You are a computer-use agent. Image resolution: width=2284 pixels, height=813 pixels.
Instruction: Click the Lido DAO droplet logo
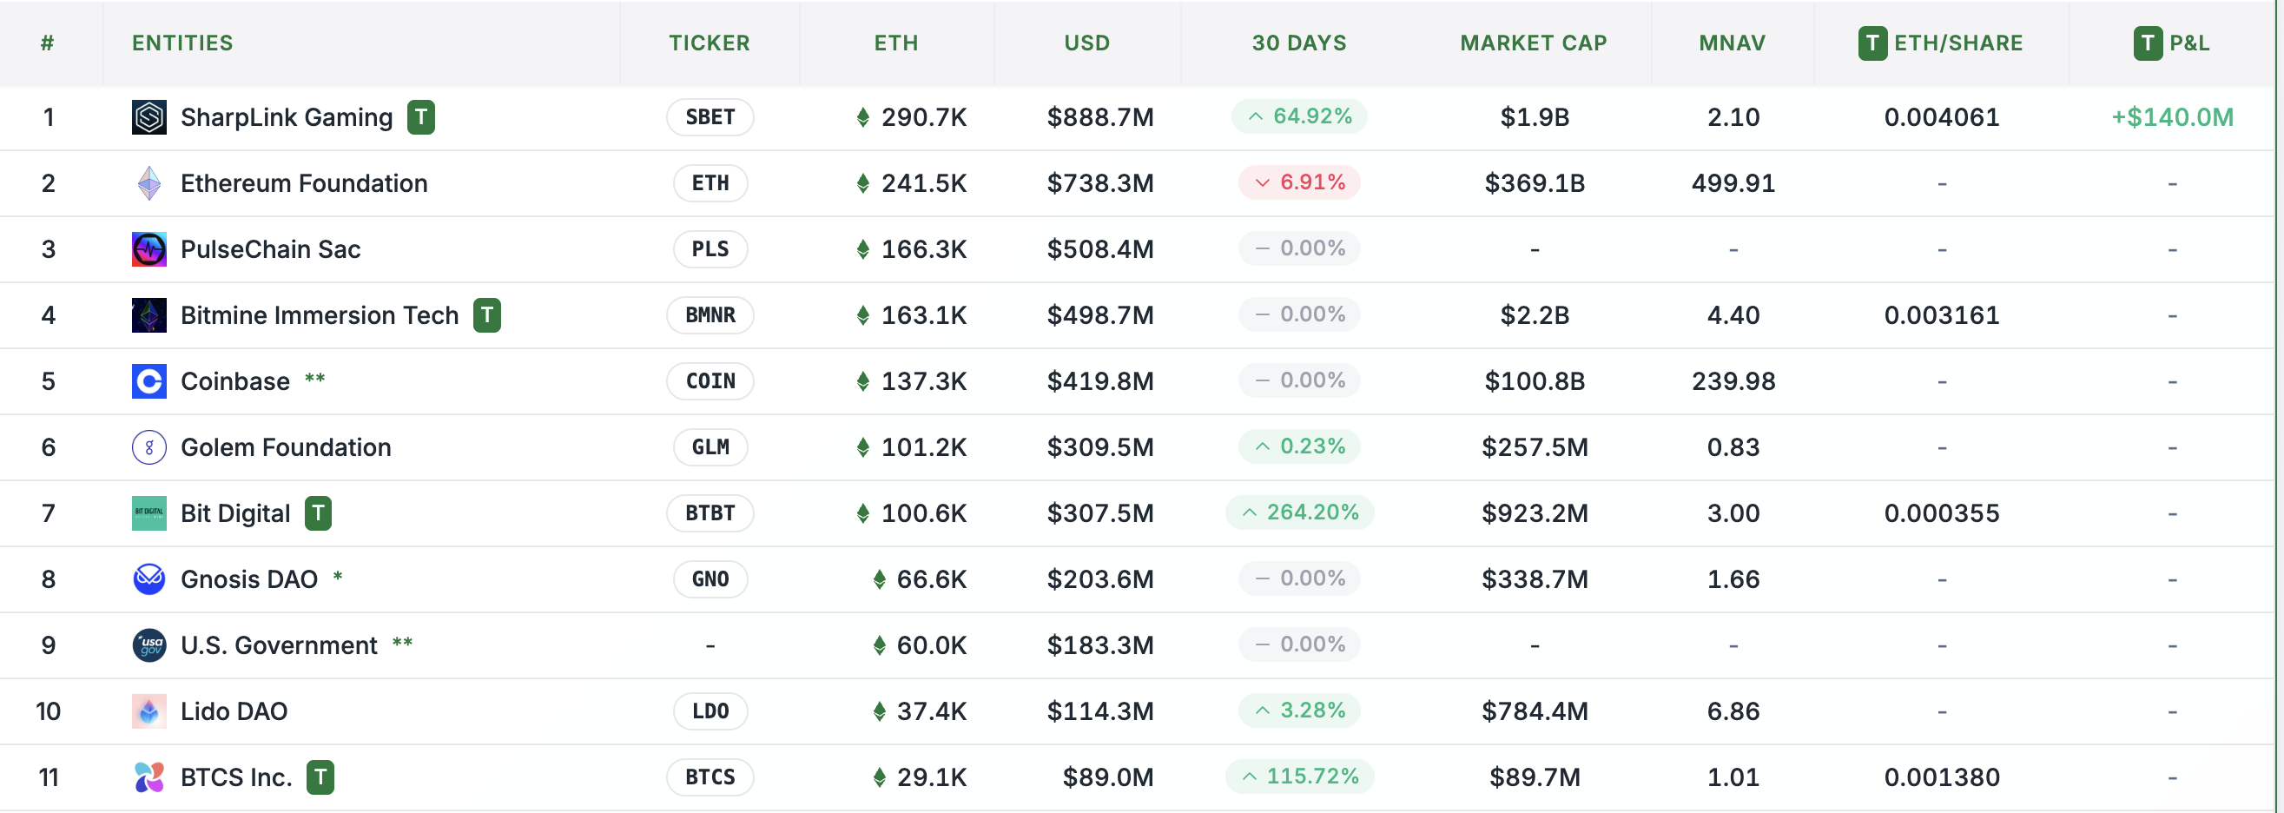(x=149, y=711)
